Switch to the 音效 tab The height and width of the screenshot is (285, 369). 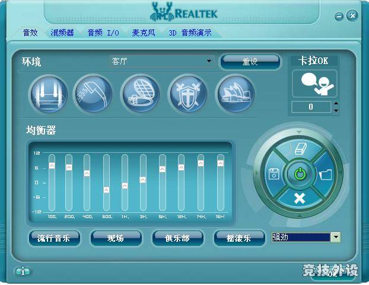click(30, 33)
